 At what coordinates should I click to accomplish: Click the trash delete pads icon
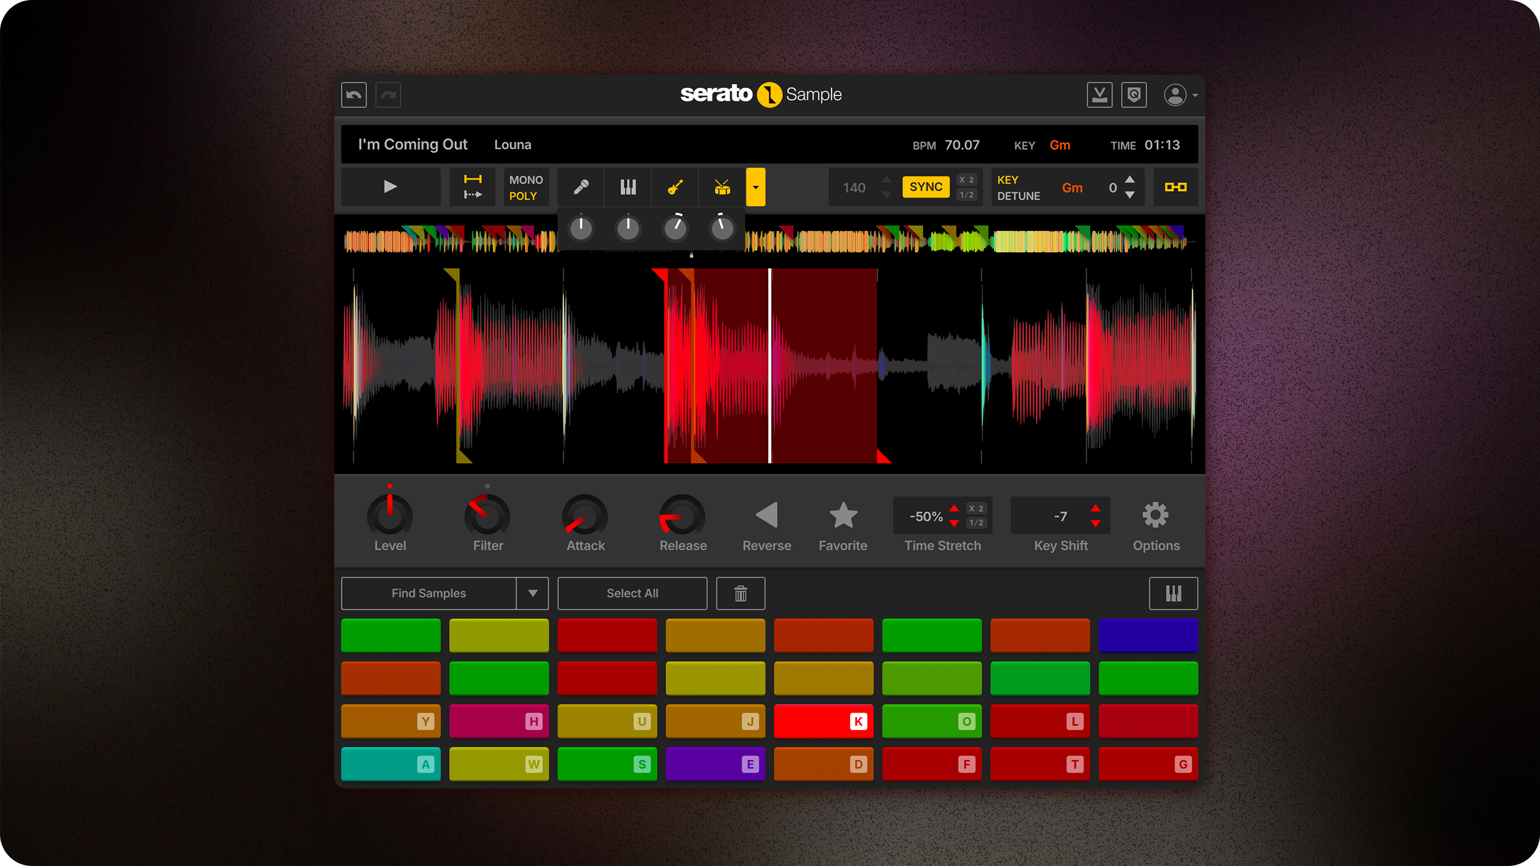pyautogui.click(x=740, y=593)
